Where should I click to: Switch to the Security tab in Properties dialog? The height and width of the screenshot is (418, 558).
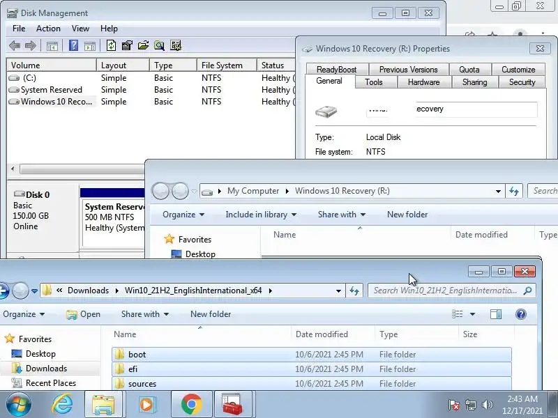(522, 82)
